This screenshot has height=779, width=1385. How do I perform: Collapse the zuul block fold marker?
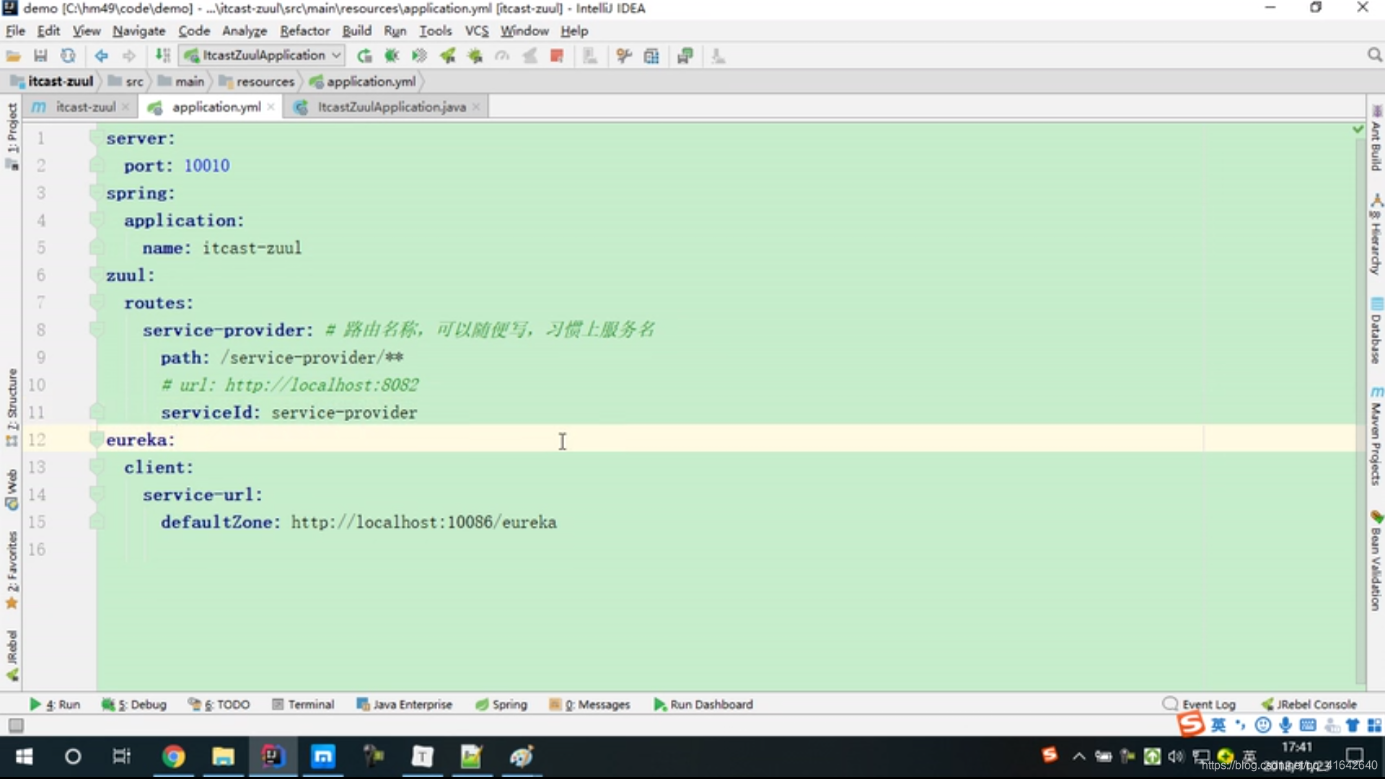95,275
